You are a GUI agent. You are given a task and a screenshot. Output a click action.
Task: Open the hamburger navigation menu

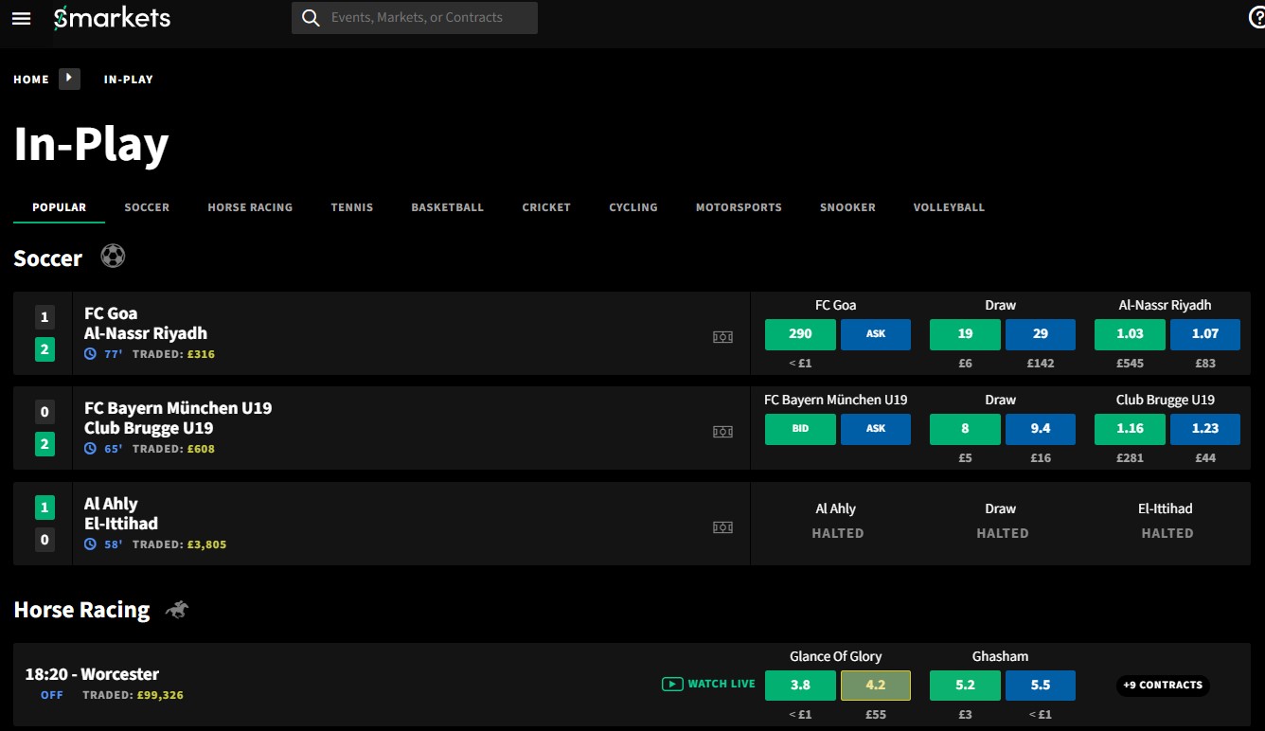21,18
